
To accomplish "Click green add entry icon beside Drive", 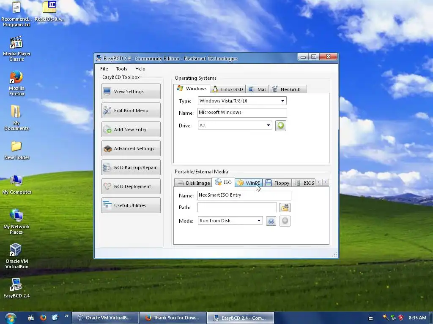I will click(x=281, y=126).
